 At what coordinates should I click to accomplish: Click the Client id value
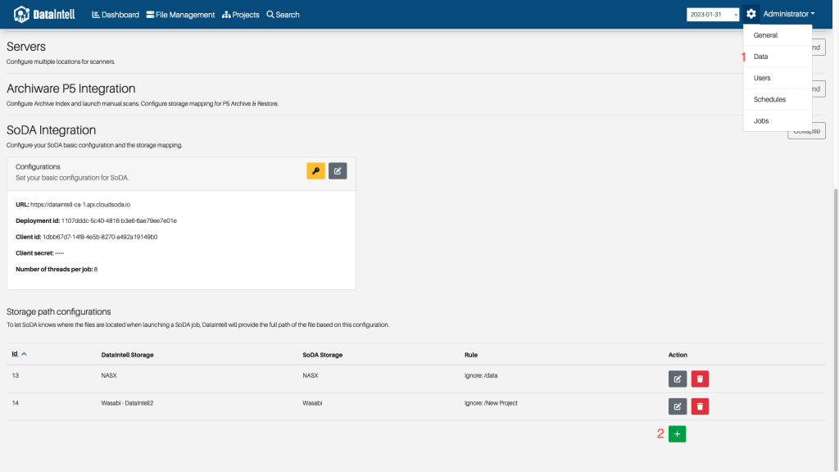pyautogui.click(x=100, y=237)
